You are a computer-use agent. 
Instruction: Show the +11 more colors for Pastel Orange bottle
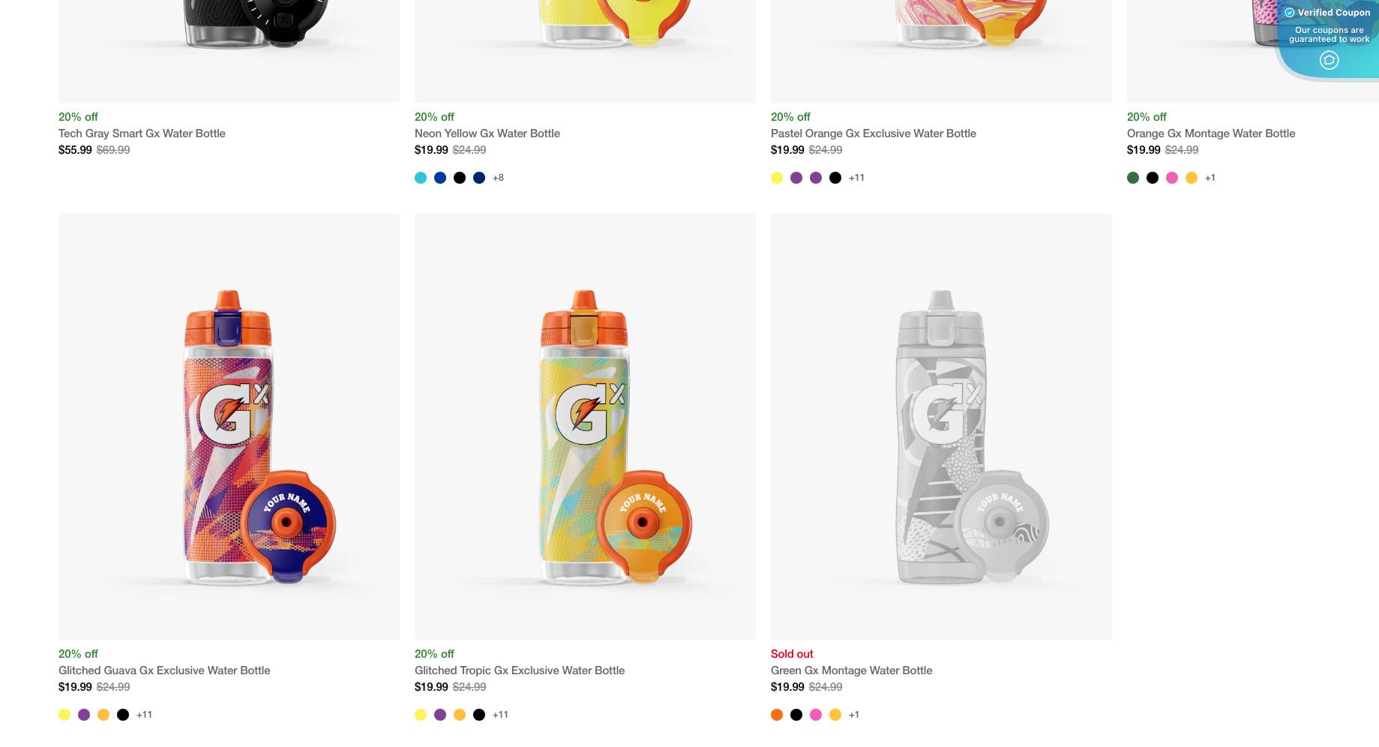856,178
